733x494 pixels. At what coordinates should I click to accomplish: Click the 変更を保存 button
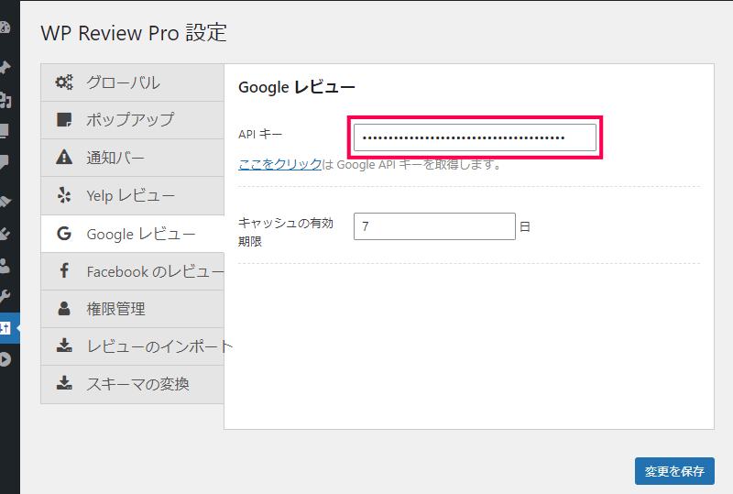[674, 471]
